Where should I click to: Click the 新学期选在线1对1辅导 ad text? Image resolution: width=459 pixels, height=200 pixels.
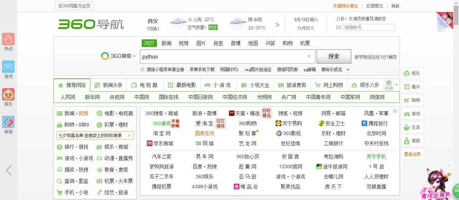376,57
